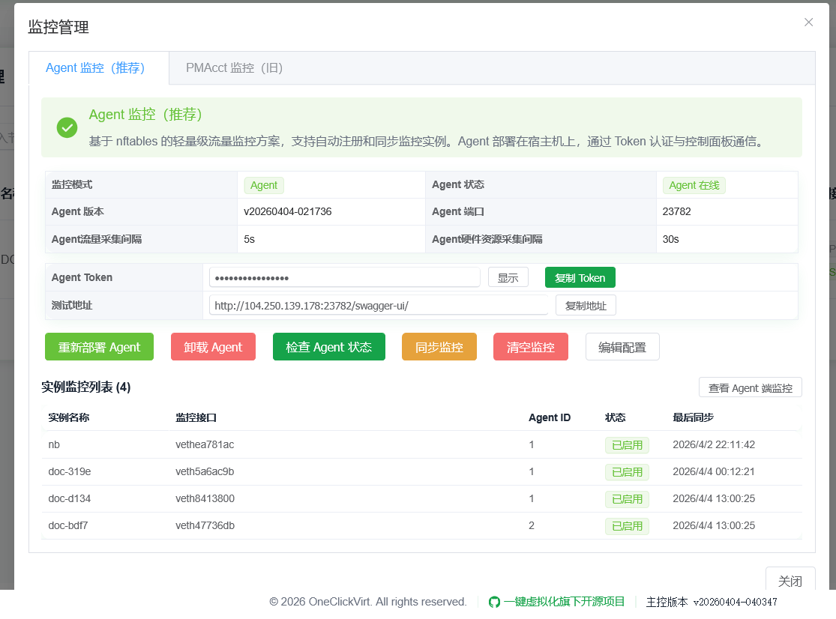Focus the 测试地址 URL input field

click(379, 305)
